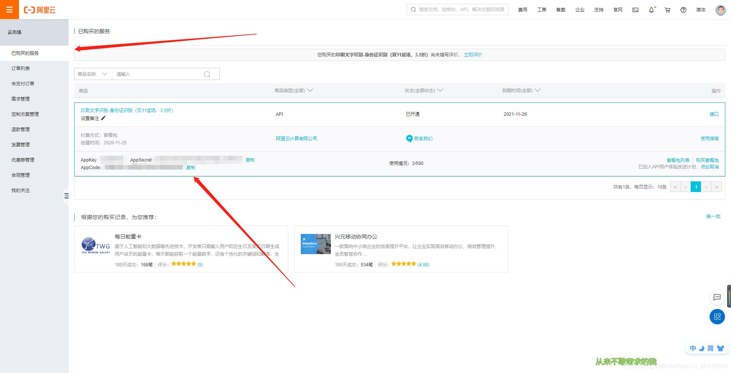Screen dimensions: 731x373
Task: Open 企业 in top navigation
Action: pyautogui.click(x=580, y=10)
